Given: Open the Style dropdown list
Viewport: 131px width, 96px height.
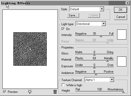Looking at the screenshot, I should (102, 9).
